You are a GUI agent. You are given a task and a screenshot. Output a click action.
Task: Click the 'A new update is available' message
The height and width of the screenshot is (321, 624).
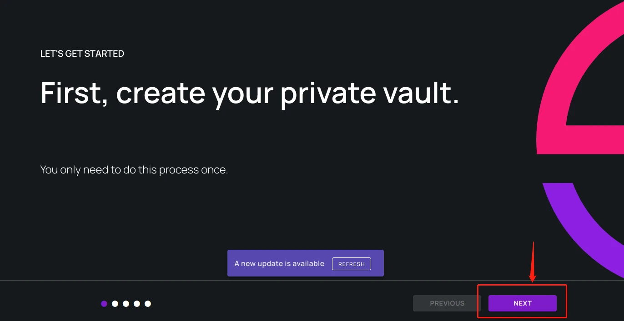[279, 263]
